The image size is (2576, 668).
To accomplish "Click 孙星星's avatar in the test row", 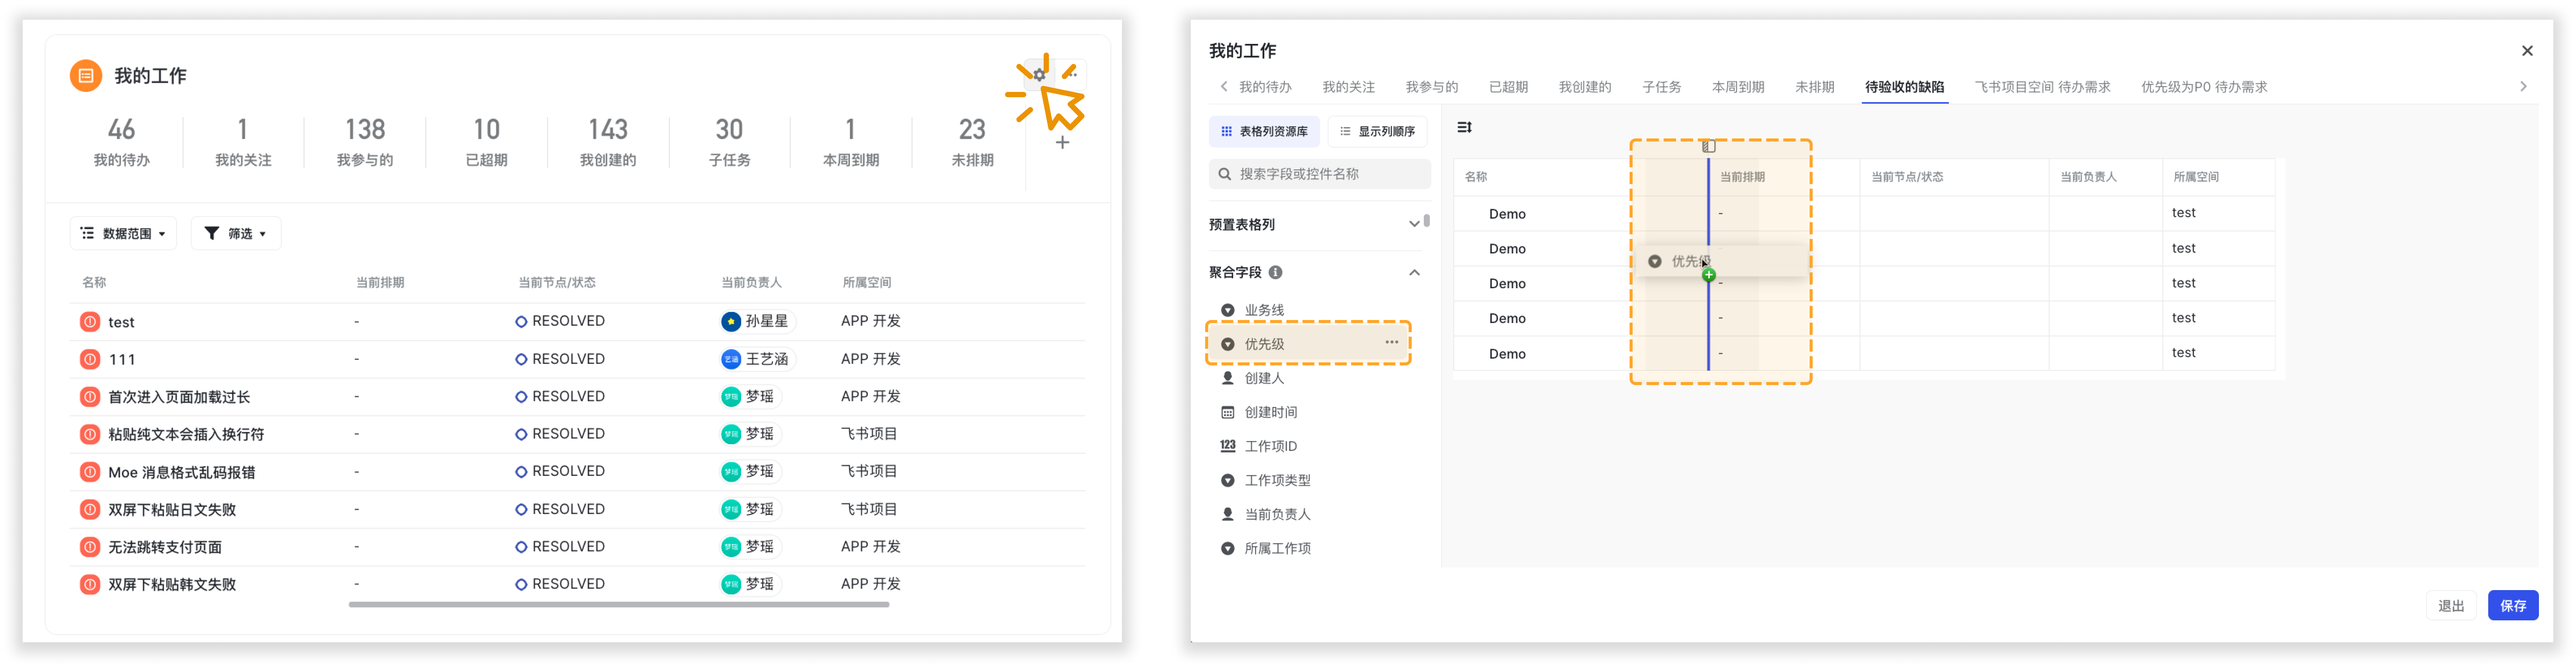I will click(x=731, y=321).
